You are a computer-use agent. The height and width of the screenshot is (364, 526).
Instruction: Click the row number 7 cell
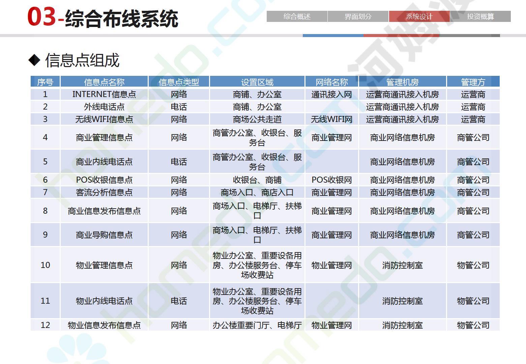[x=45, y=192]
